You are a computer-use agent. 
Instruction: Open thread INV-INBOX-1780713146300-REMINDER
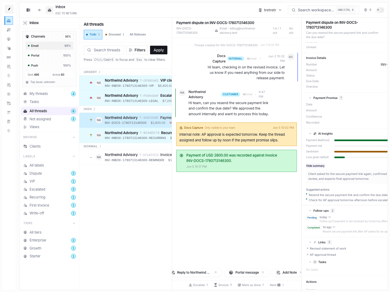[126, 157]
